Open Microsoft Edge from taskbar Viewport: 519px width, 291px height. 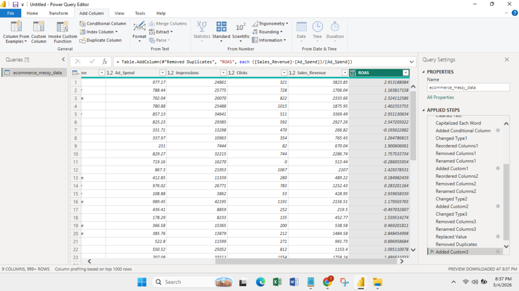(x=261, y=282)
